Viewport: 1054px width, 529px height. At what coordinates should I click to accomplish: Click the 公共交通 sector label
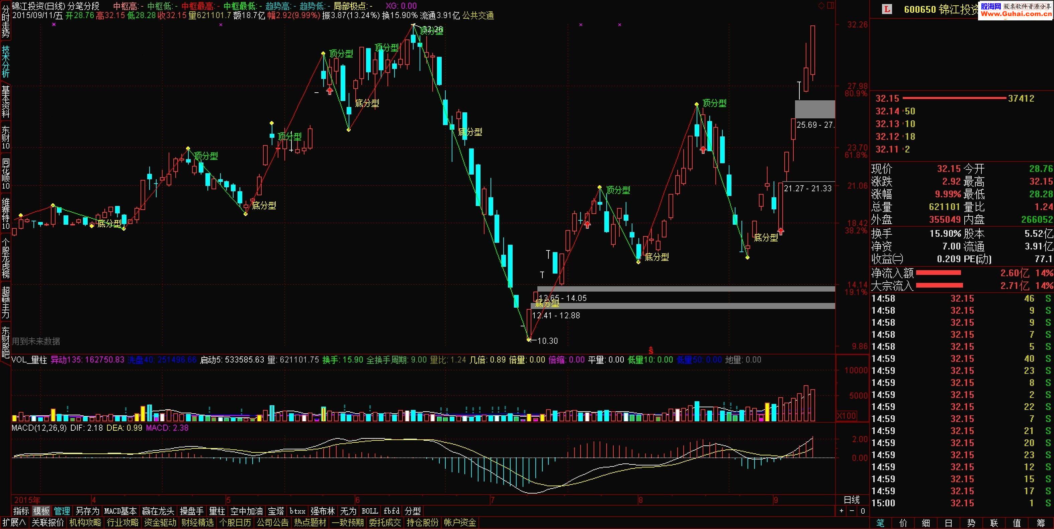478,15
